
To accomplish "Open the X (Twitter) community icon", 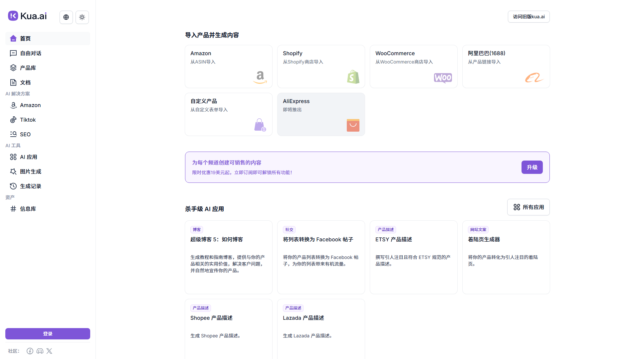I will 49,351.
